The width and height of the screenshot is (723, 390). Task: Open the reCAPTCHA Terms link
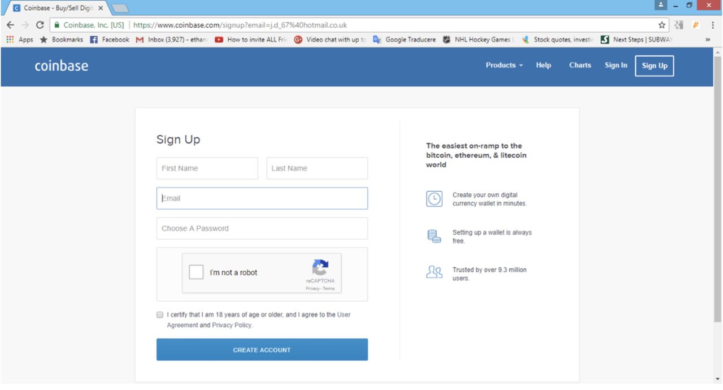click(329, 288)
